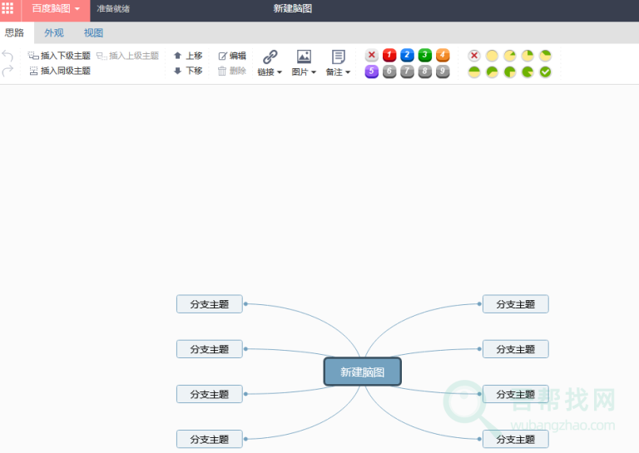Select the central 新建脑图 node
This screenshot has width=639, height=453.
(362, 372)
